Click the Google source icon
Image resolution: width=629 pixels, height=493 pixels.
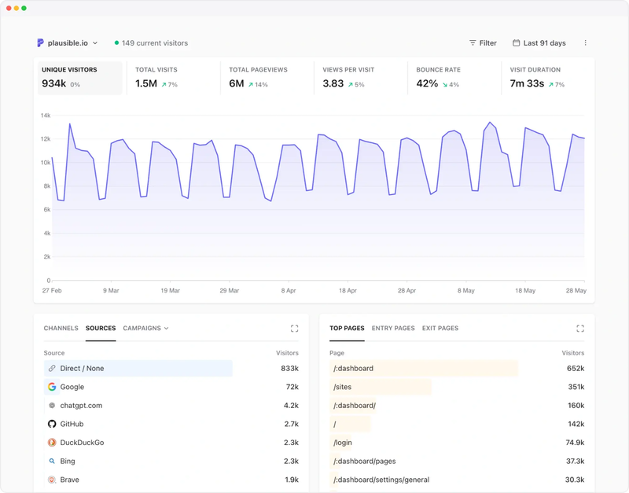click(x=52, y=387)
